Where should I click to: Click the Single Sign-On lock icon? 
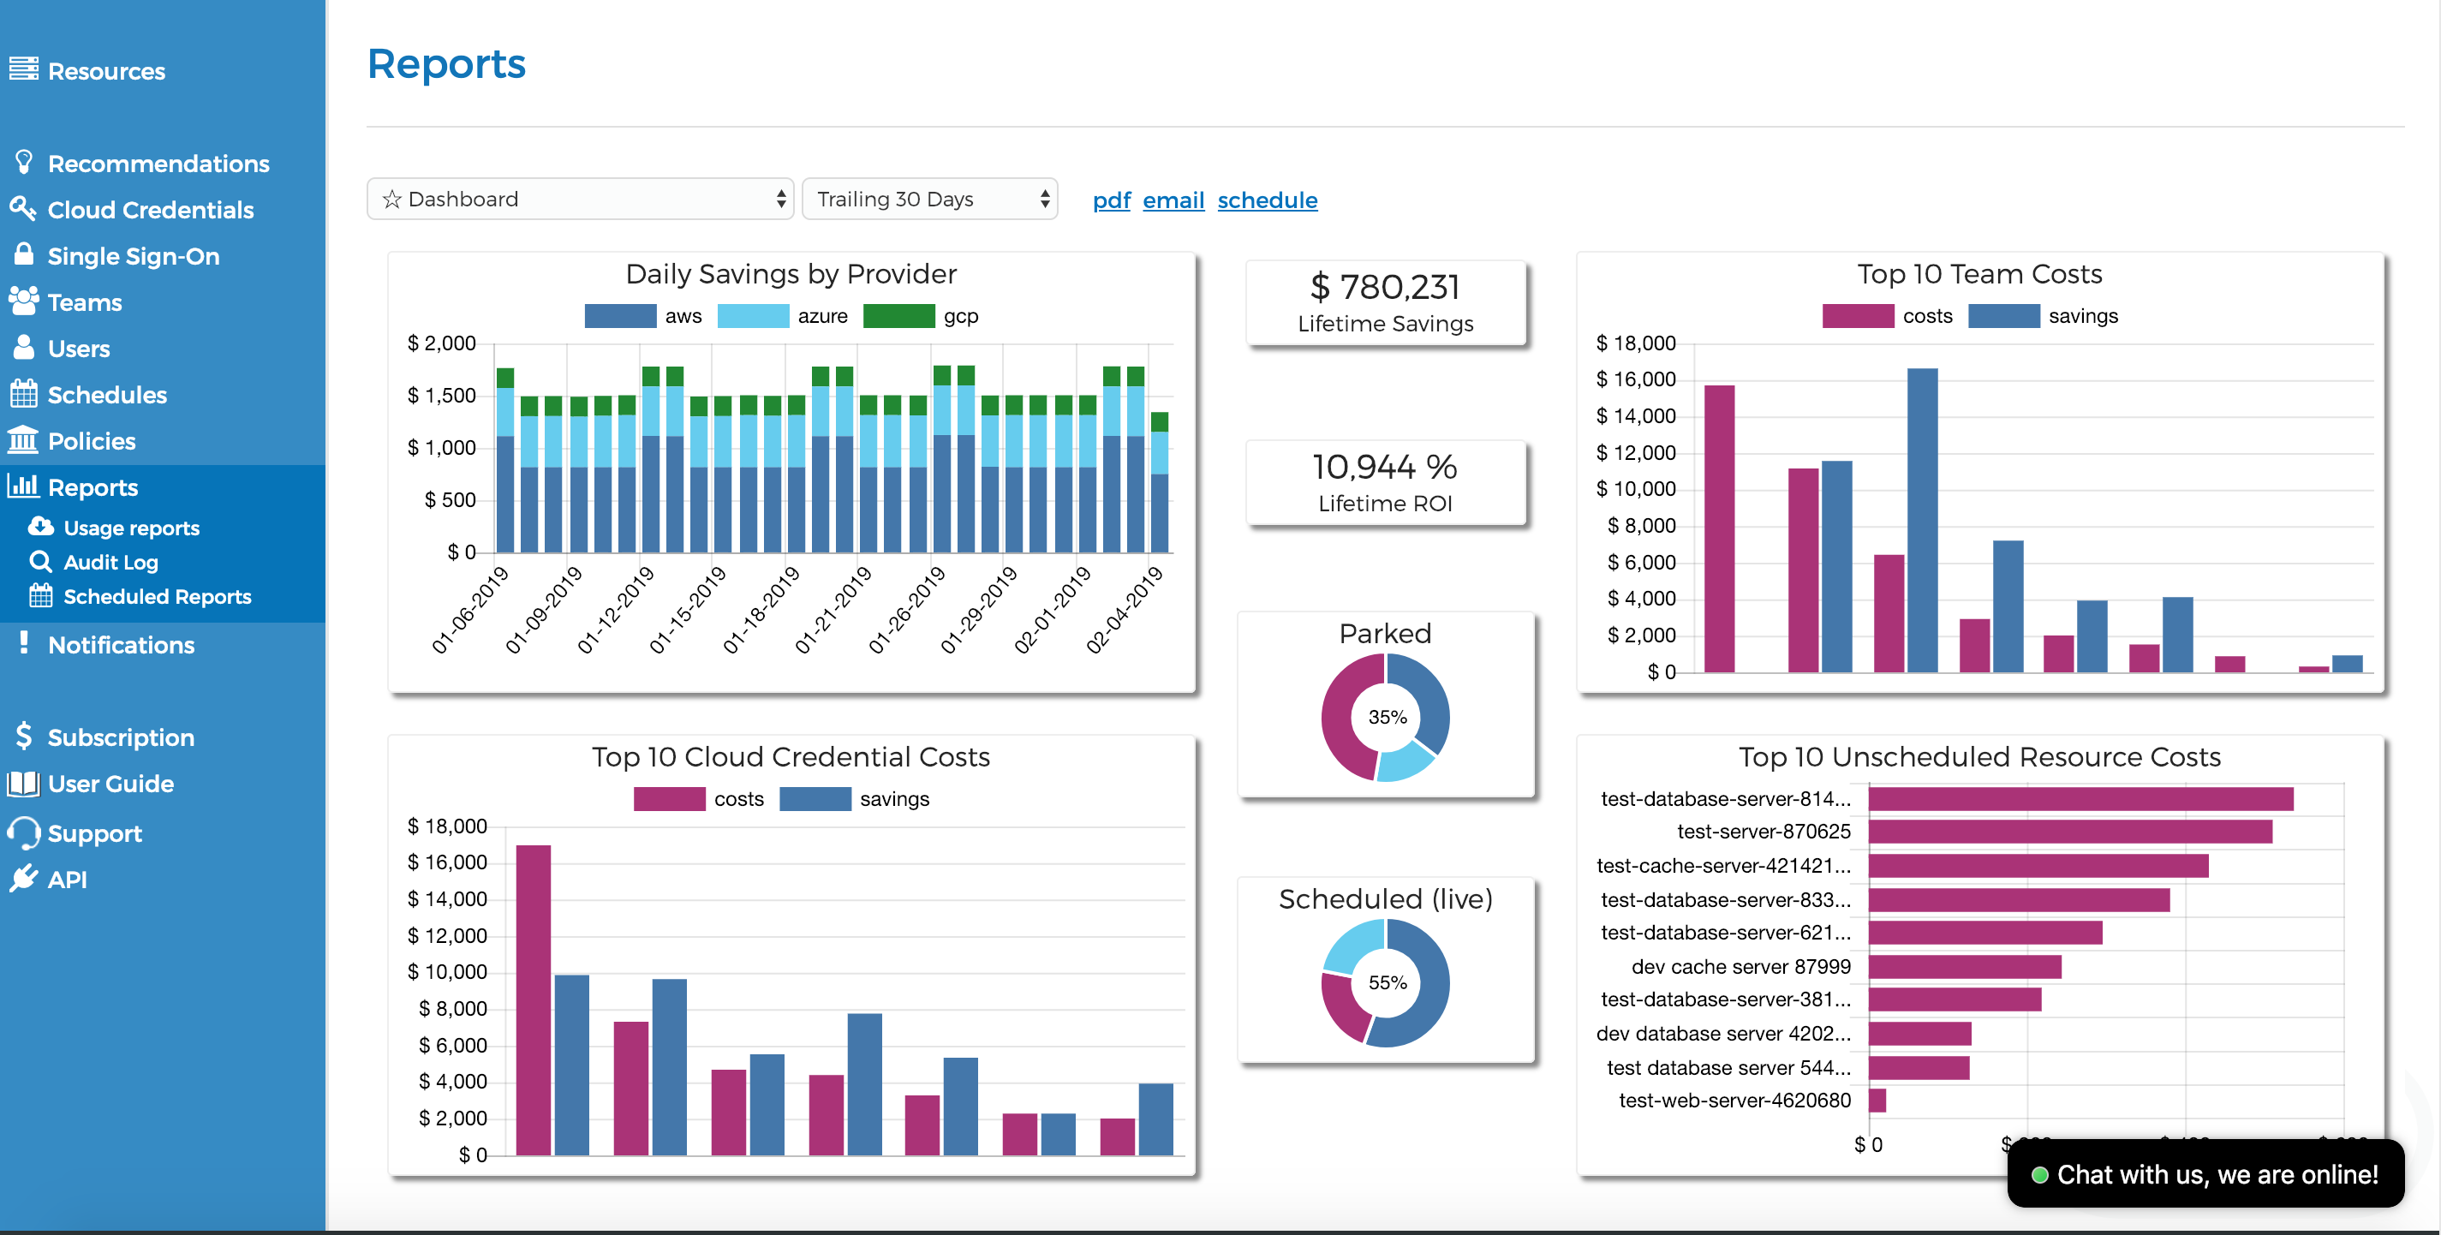[25, 255]
